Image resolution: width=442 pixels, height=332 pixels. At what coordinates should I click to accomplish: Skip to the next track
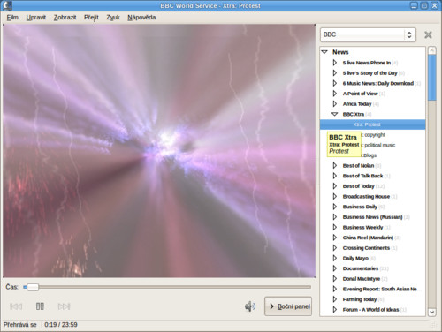pos(64,306)
